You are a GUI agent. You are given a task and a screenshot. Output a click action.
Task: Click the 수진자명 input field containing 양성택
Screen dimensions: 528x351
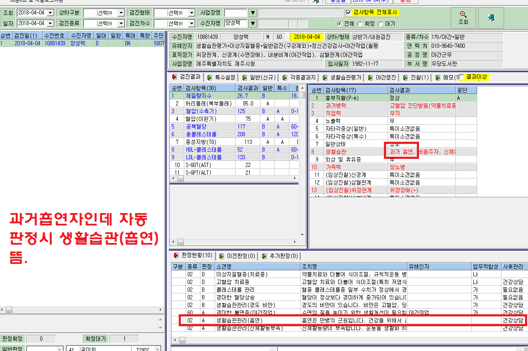(236, 23)
